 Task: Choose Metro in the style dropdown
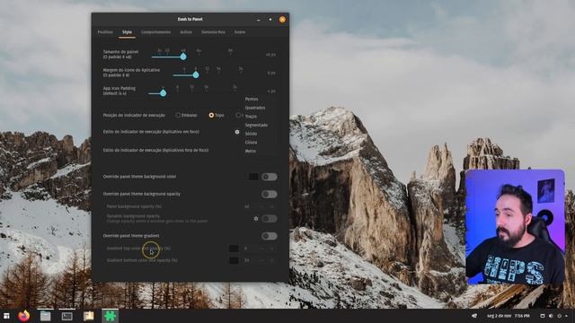[x=251, y=151]
